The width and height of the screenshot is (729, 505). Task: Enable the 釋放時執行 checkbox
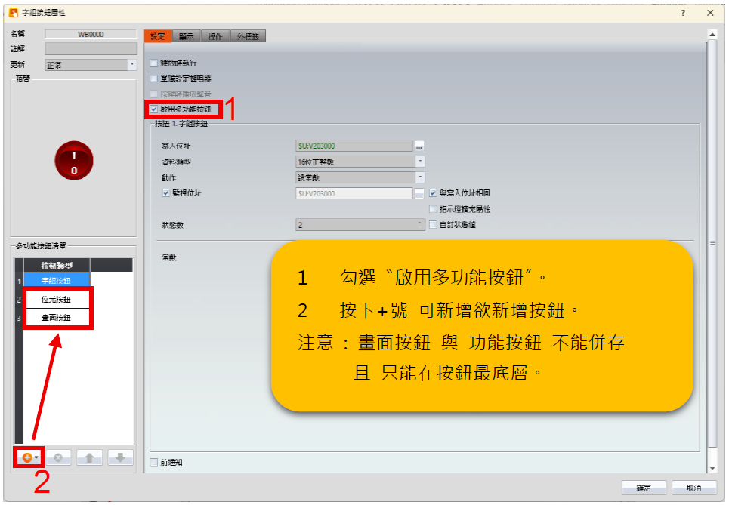click(155, 63)
